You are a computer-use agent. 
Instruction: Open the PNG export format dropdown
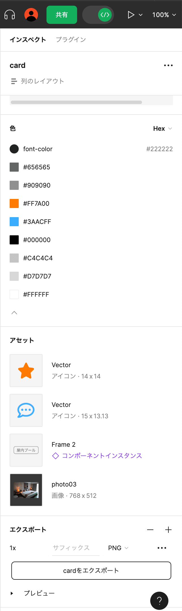tap(118, 548)
